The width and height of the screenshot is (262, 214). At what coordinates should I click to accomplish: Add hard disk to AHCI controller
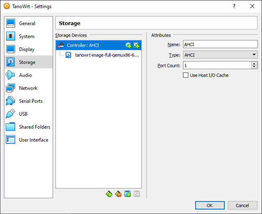pyautogui.click(x=136, y=45)
